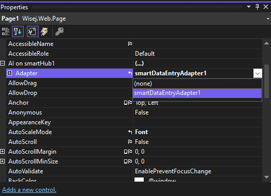271x196 pixels.
Task: Select the AccessibleName property row
Action: [x=70, y=44]
